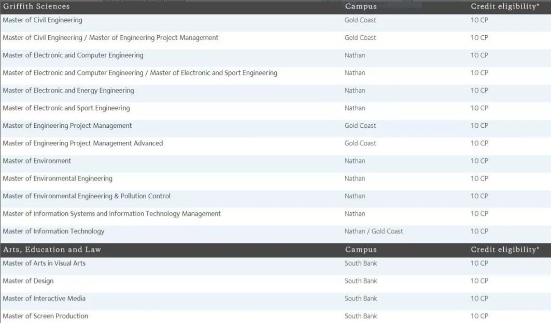Open the Master of Design program
The image size is (551, 323).
point(28,281)
